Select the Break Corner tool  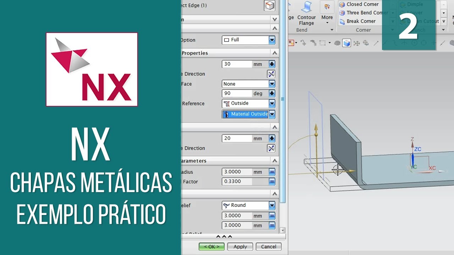(357, 21)
